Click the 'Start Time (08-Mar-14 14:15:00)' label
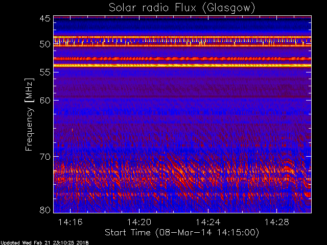This screenshot has width=327, height=245. [x=182, y=233]
